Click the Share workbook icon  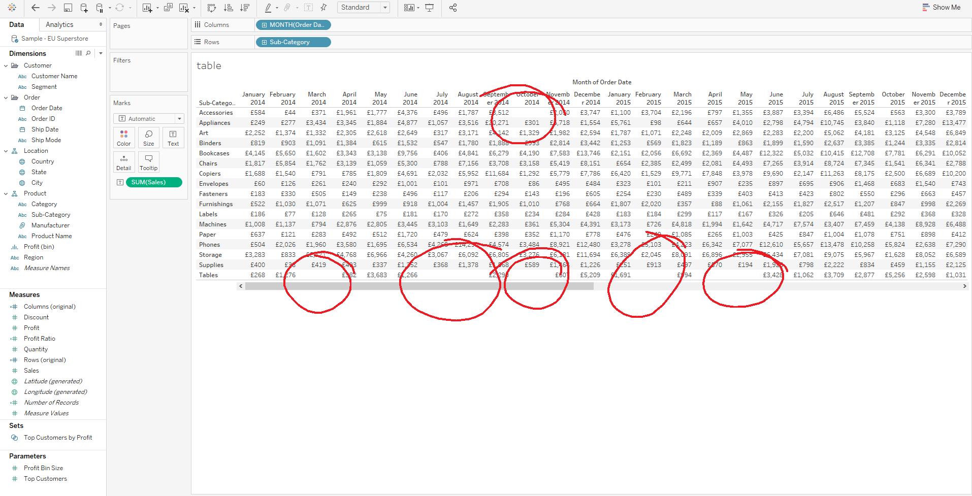pos(452,8)
